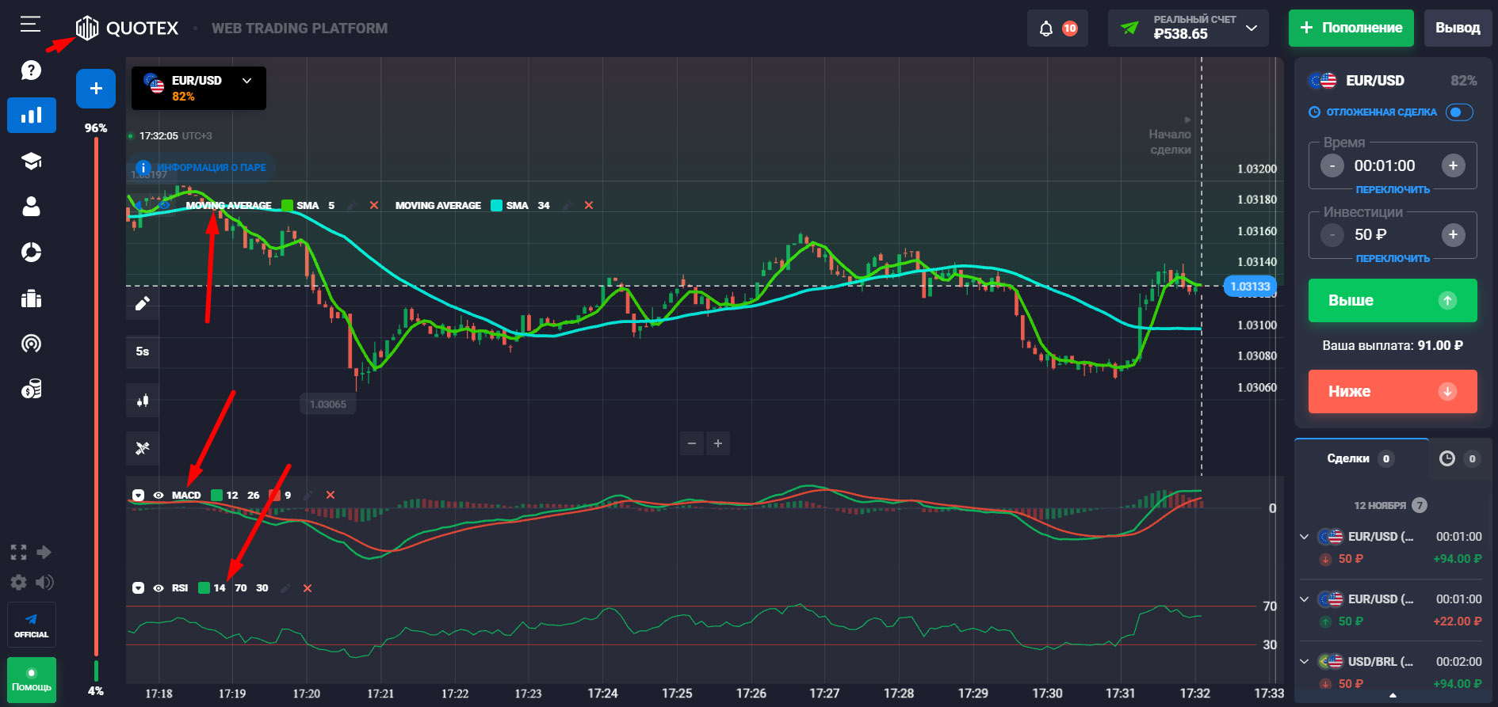Click the SMA 34 cyan color swatch
1498x707 pixels.
click(x=497, y=206)
